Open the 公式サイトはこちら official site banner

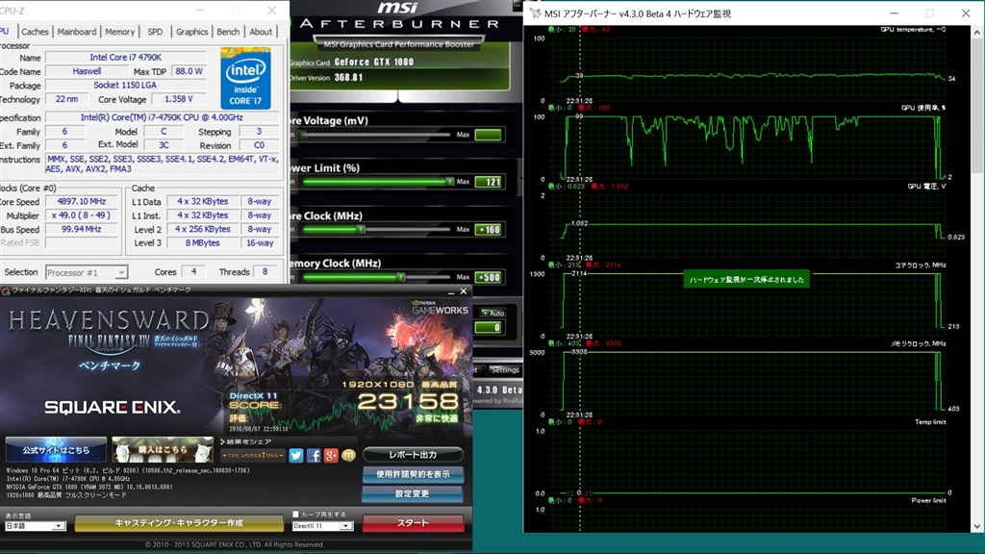coord(56,450)
